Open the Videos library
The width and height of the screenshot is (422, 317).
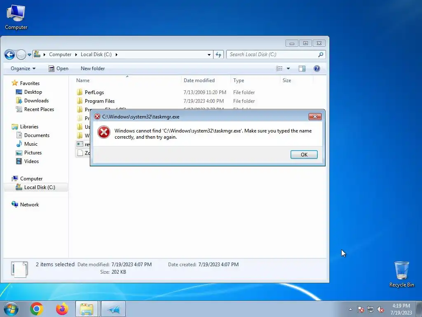coord(31,161)
